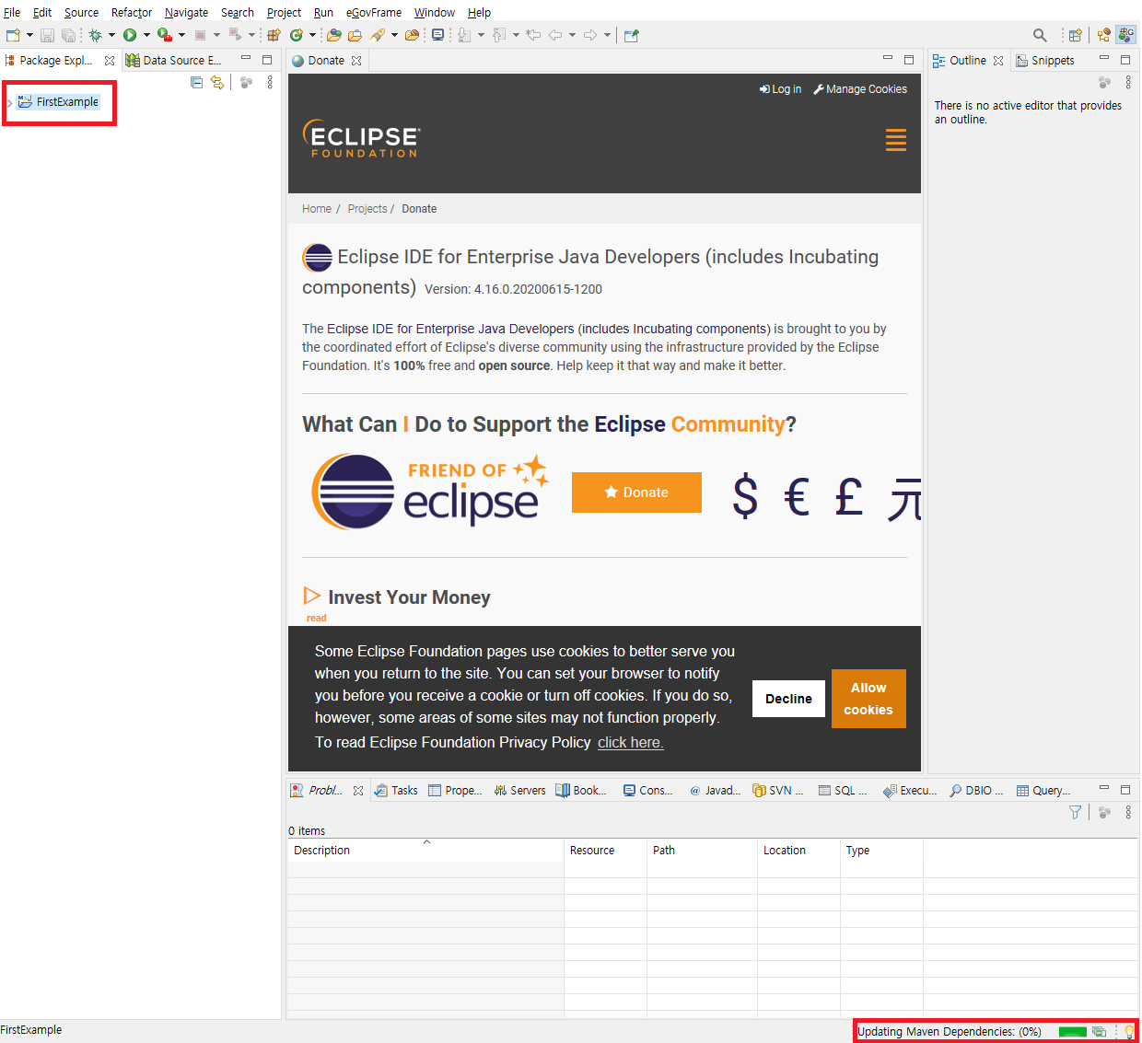Click the Save toolbar icon

(x=47, y=35)
